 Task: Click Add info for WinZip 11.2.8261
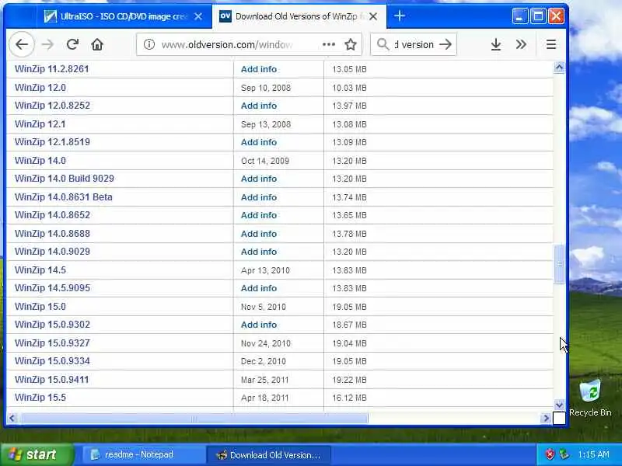click(259, 69)
